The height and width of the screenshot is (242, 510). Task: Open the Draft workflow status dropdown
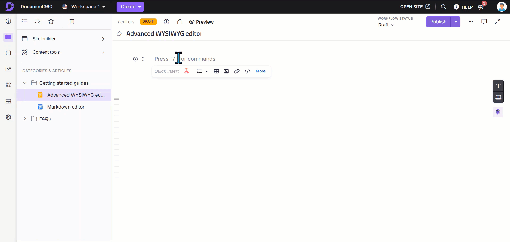pos(386,25)
